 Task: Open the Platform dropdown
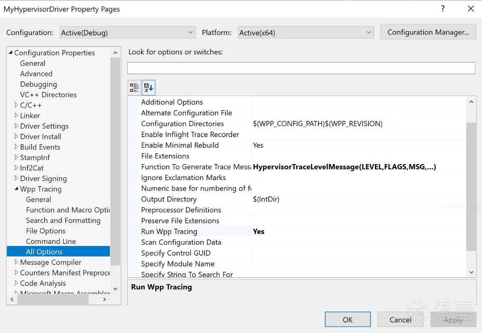(306, 33)
